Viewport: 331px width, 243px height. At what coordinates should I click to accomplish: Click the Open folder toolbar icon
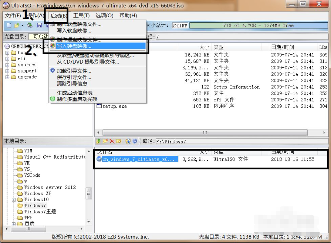16,25
